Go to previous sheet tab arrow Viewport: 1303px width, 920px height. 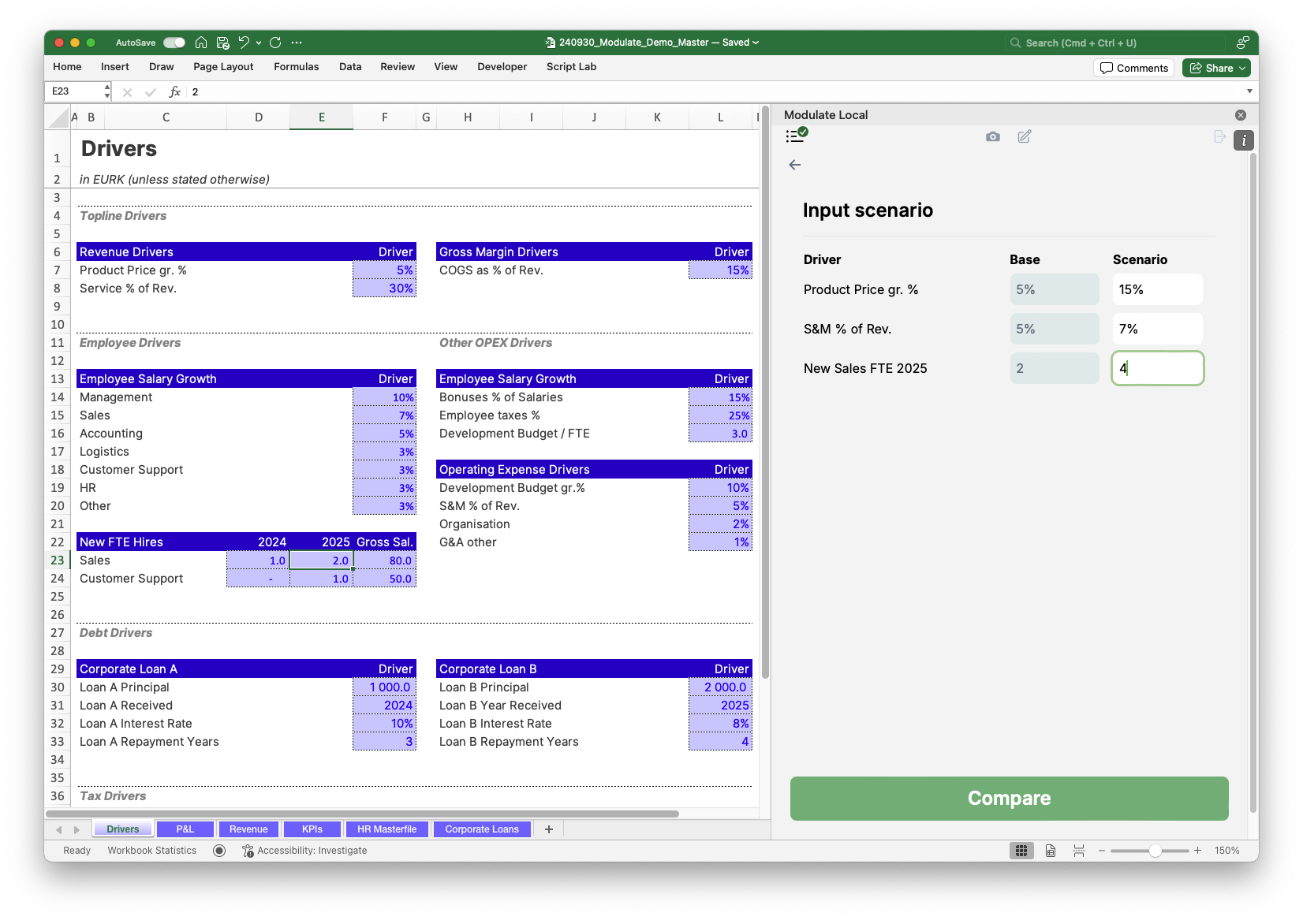58,829
